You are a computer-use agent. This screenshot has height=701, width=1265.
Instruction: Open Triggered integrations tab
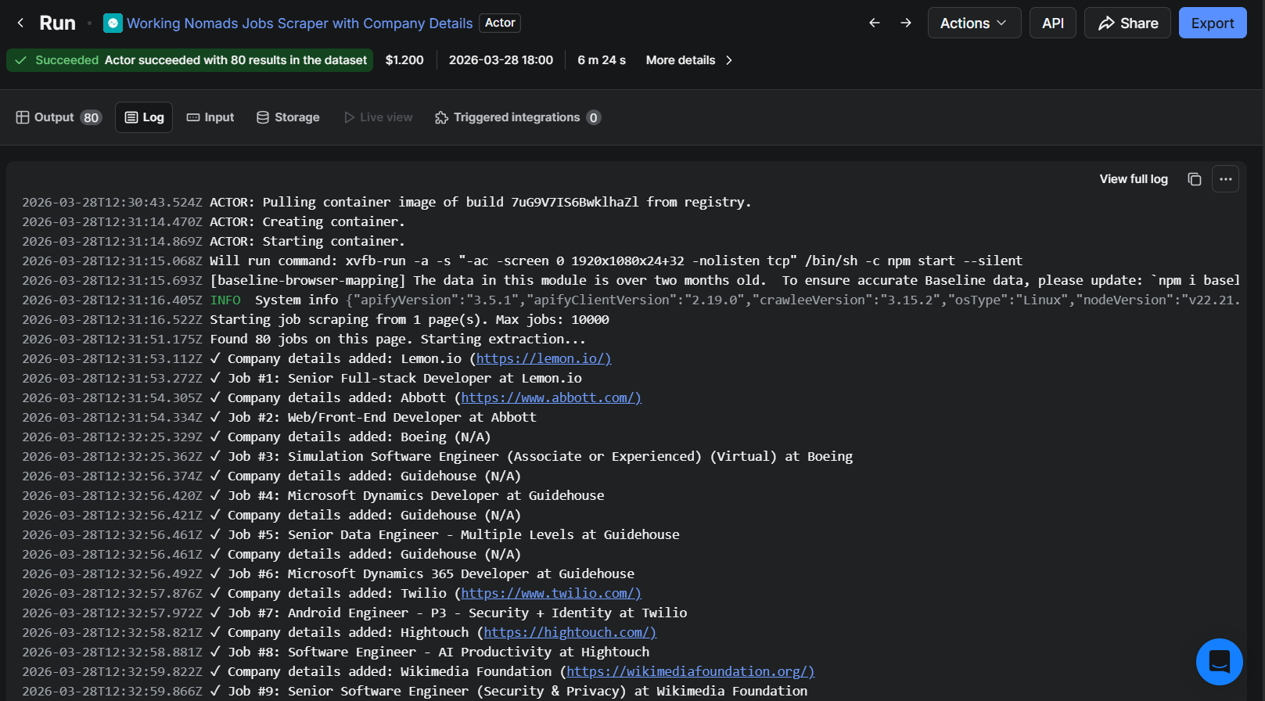[517, 117]
